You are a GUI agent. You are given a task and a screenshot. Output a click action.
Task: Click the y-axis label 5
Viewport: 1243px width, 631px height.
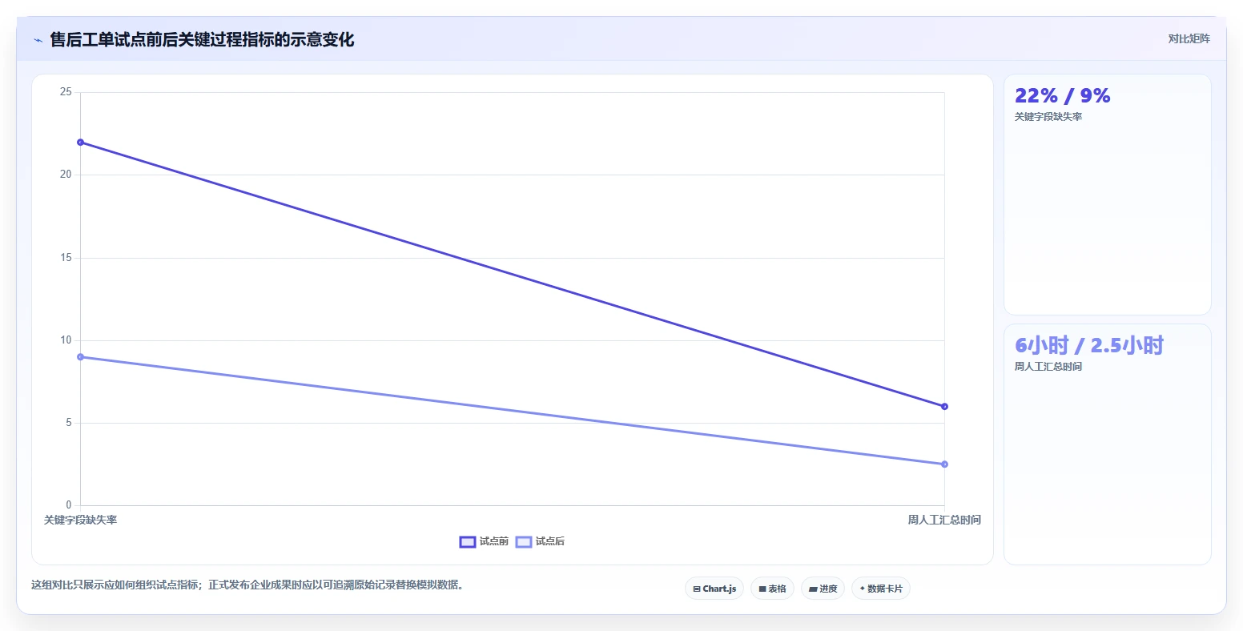pos(69,423)
